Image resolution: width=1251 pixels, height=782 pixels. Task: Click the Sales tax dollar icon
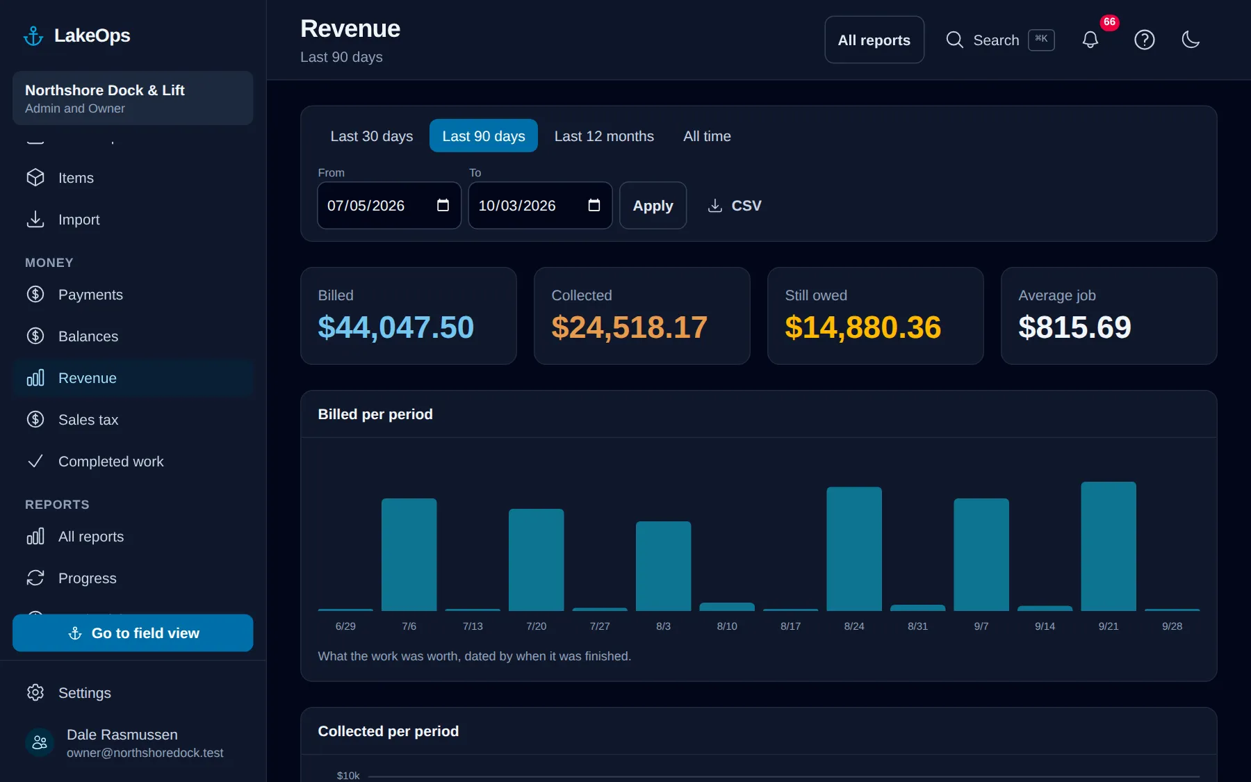[x=35, y=420]
